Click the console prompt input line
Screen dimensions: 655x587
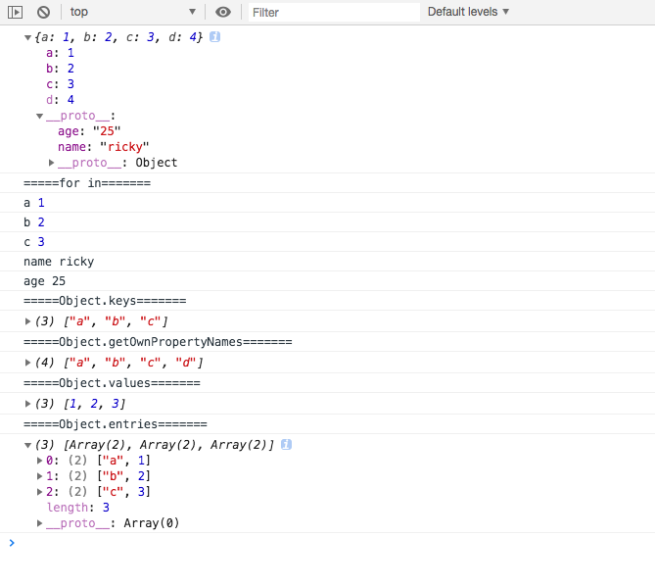point(334,543)
